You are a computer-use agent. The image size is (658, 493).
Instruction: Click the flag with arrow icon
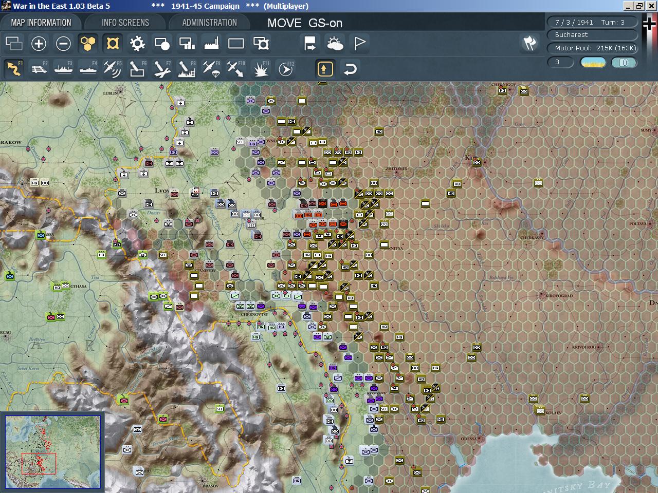tap(310, 44)
